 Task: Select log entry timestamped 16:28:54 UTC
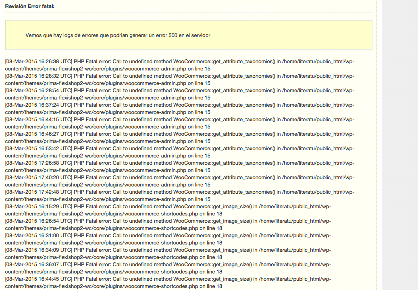[x=180, y=94]
